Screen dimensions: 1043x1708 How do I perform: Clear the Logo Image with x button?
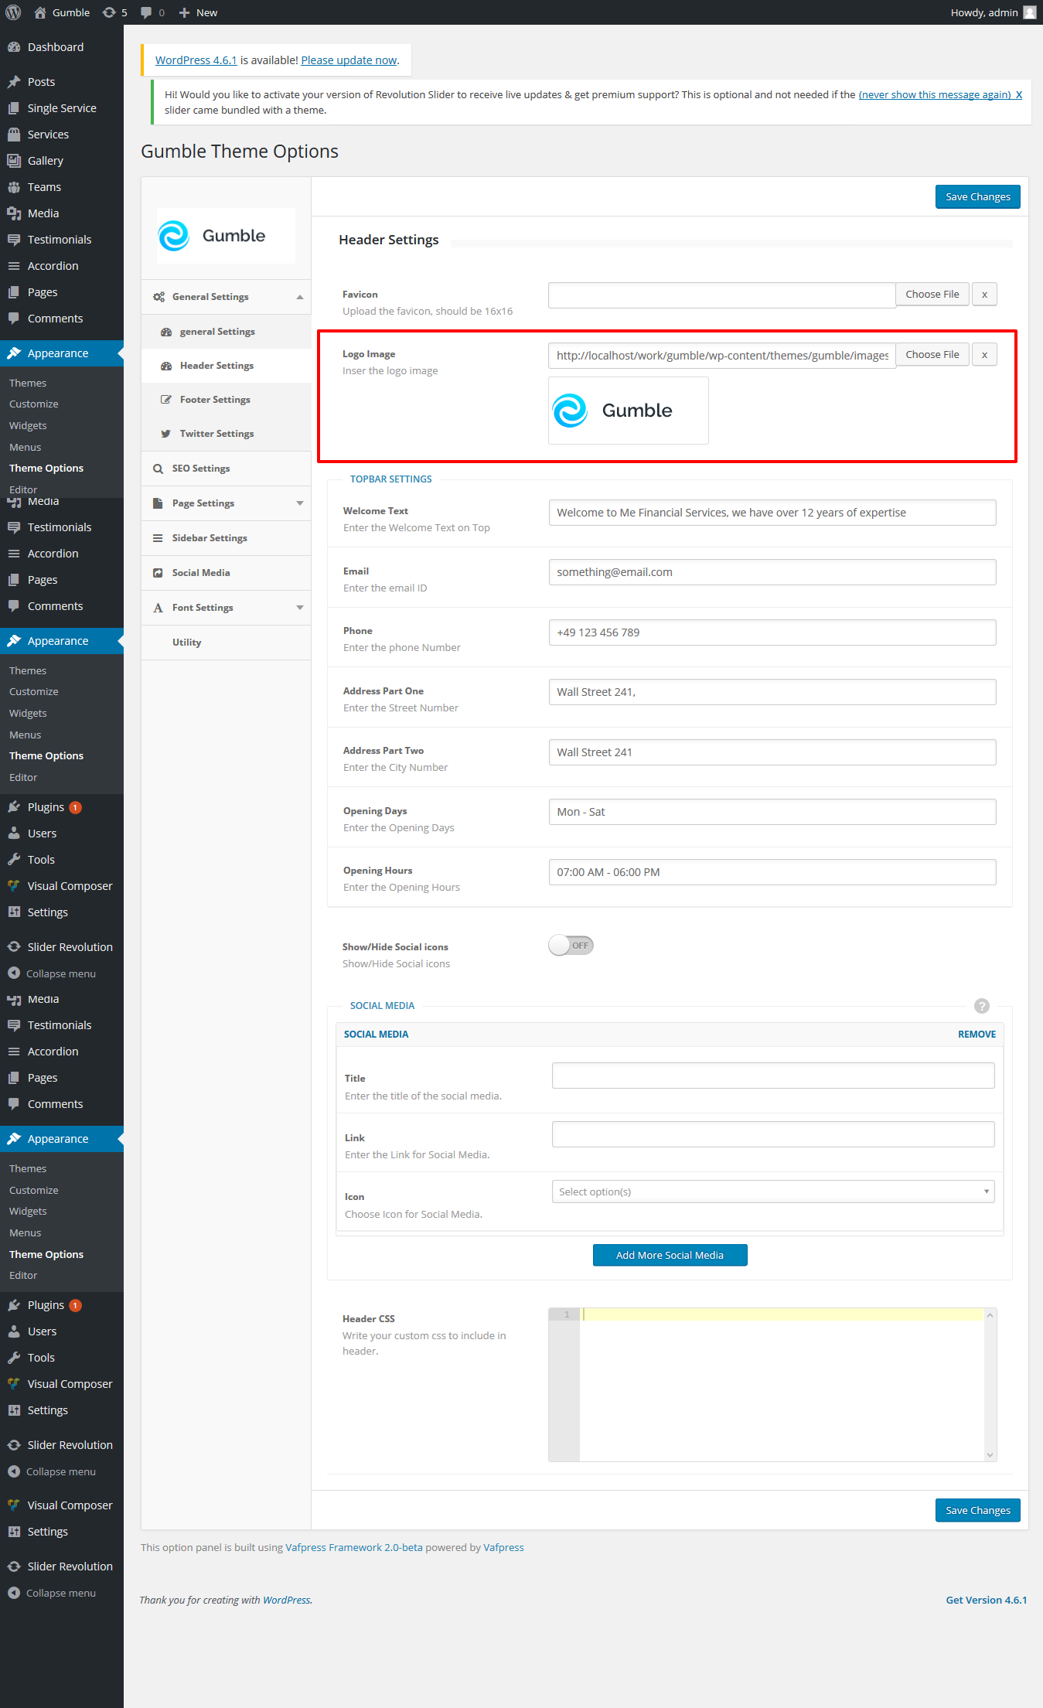(983, 355)
